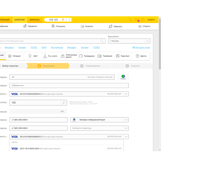Screen dimensions: 201x180
Task: Open the История оплат link
Action: (x=141, y=48)
